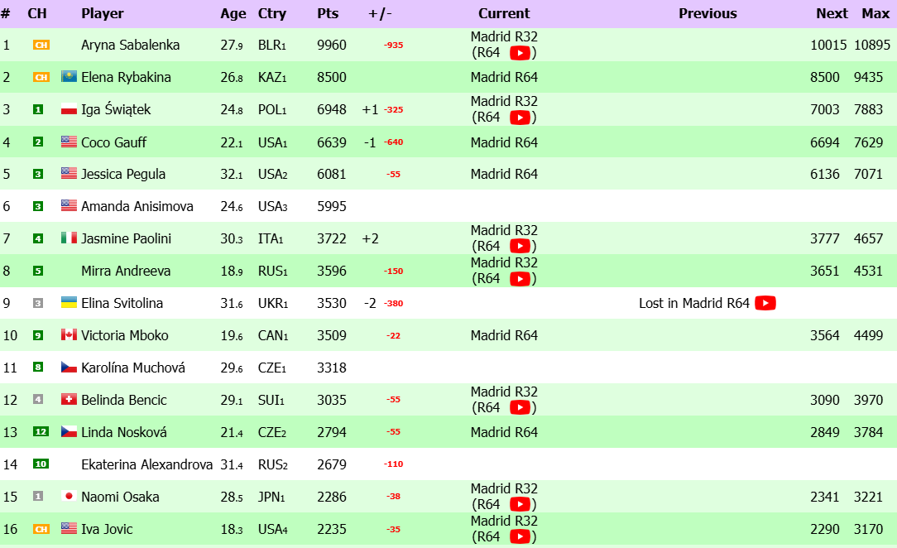Sort table by Pts column header
The image size is (897, 548).
click(328, 13)
